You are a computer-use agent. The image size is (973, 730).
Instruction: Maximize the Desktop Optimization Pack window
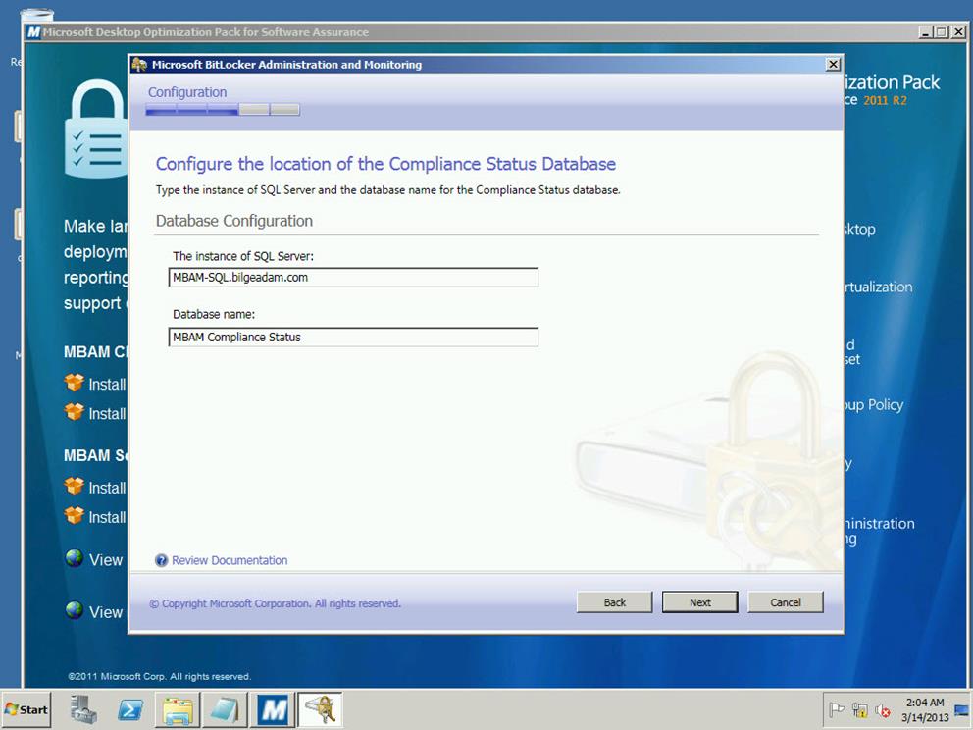(942, 32)
